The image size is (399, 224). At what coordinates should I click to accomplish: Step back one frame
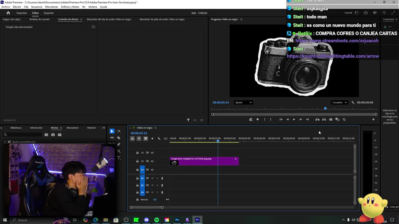(x=288, y=119)
